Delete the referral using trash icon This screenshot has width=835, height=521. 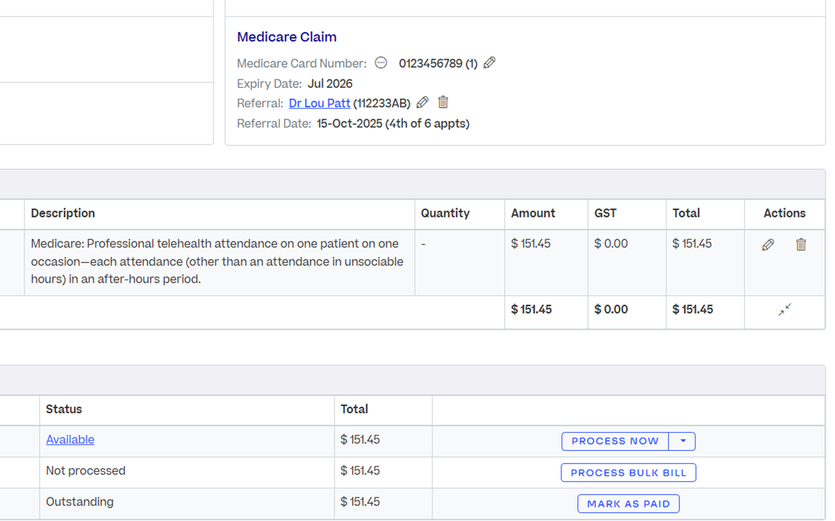(x=443, y=103)
